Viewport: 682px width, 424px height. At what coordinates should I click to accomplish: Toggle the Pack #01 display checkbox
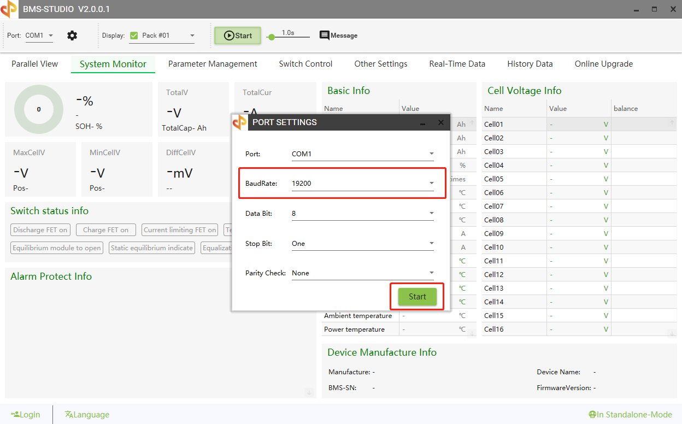tap(134, 35)
